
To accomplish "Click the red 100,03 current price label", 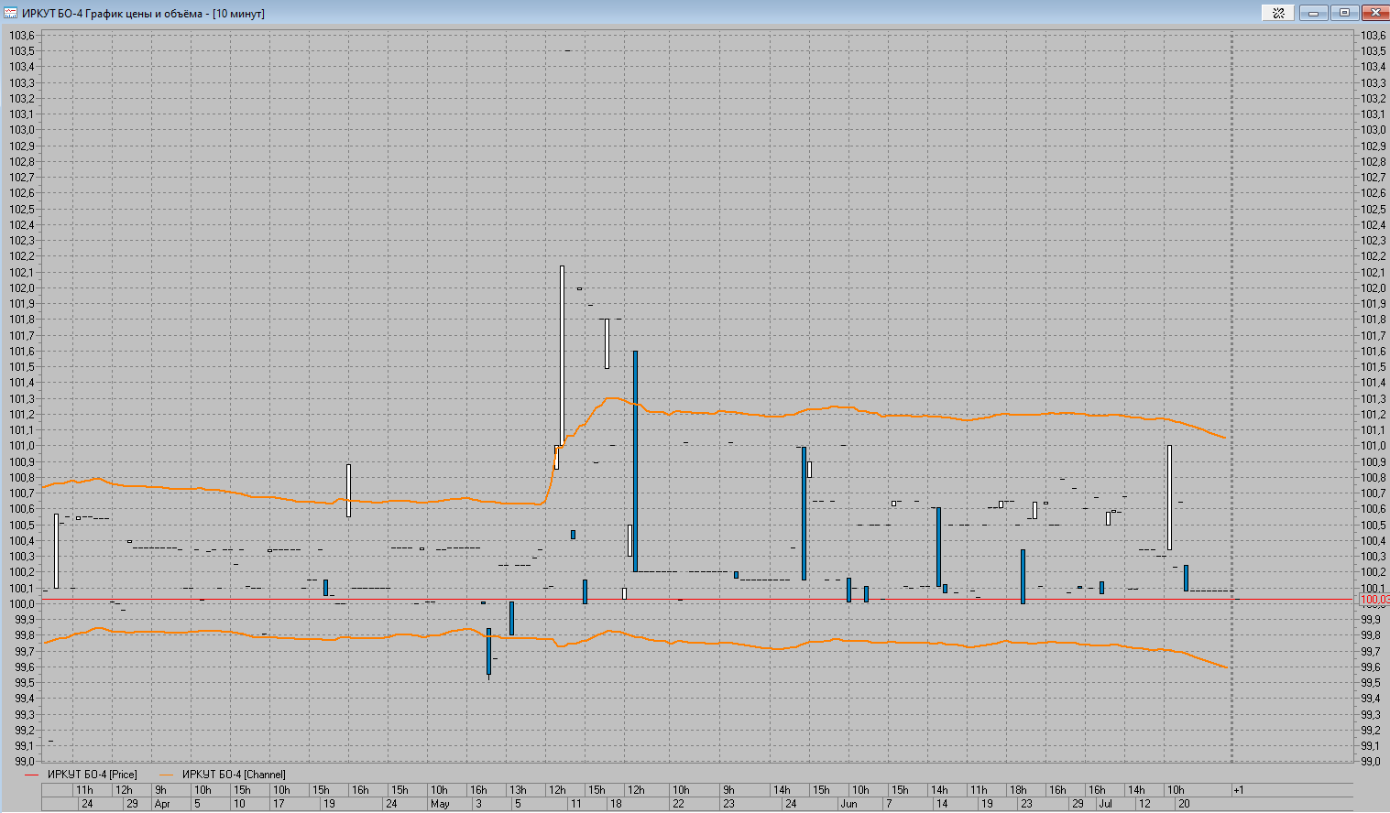I will (1374, 600).
